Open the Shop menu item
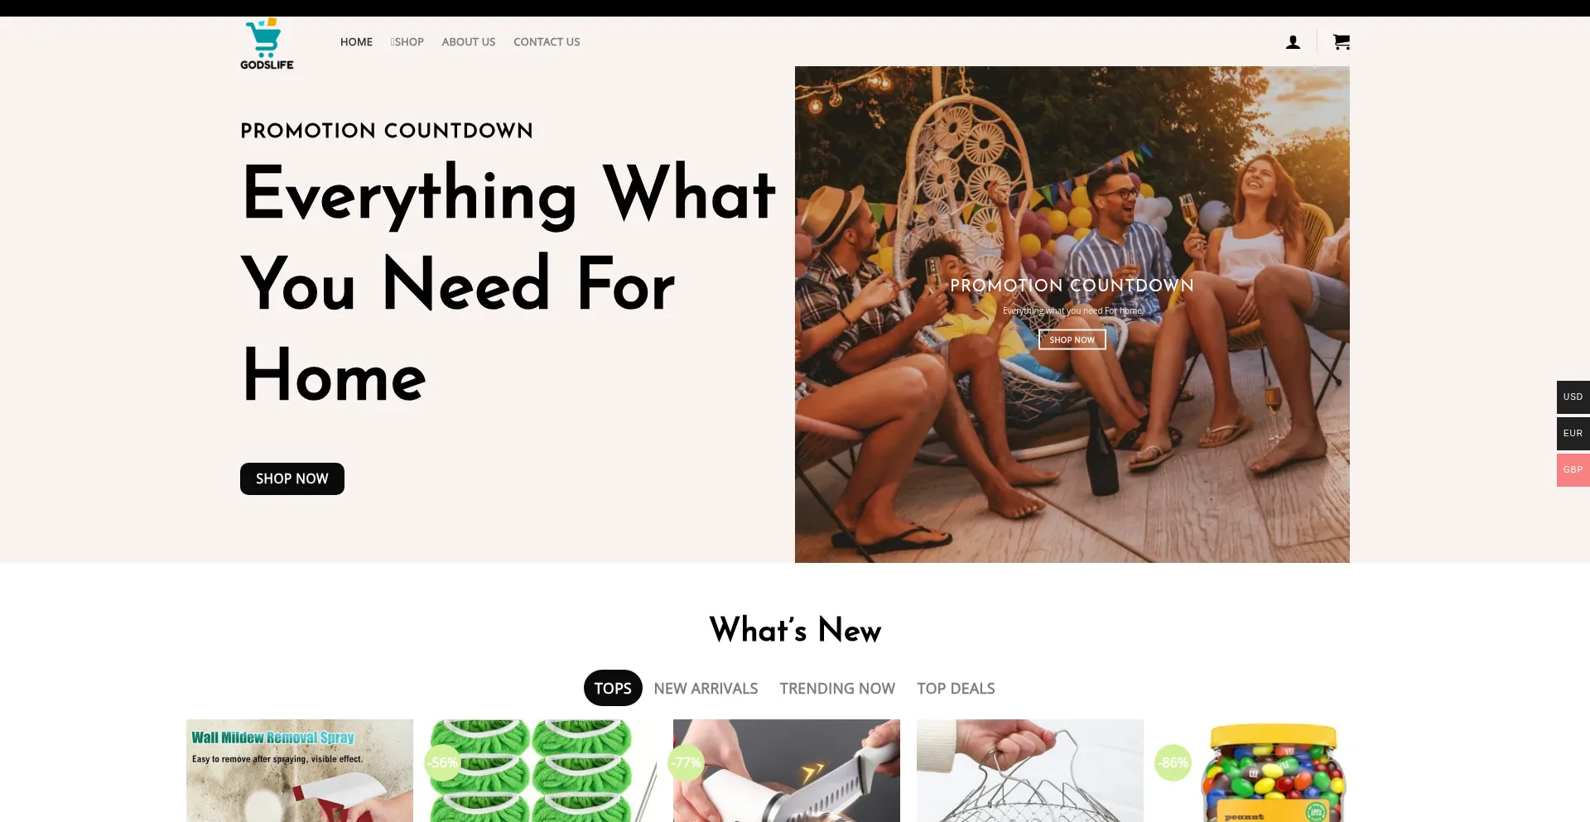 point(407,42)
